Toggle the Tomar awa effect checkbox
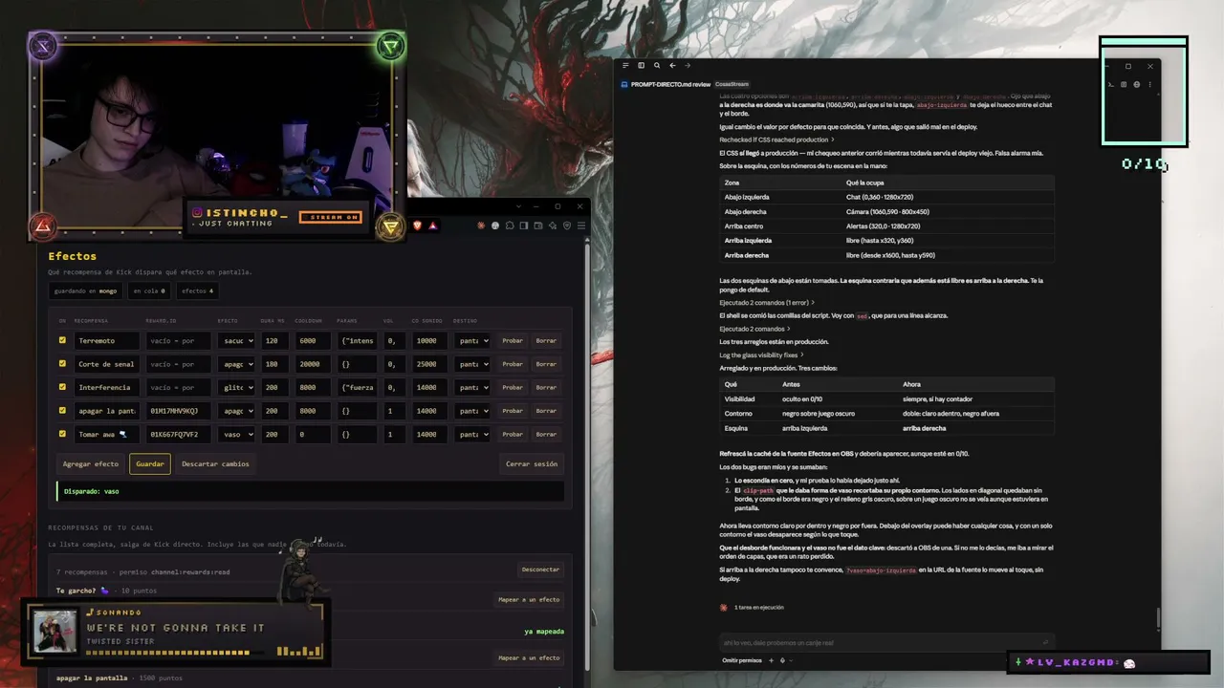This screenshot has width=1224, height=688. tap(62, 434)
